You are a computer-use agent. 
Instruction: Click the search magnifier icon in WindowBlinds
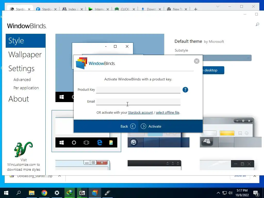[257, 24]
